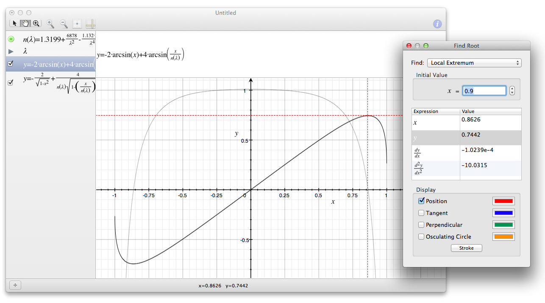Click the zoom out magnifier icon

coord(64,24)
